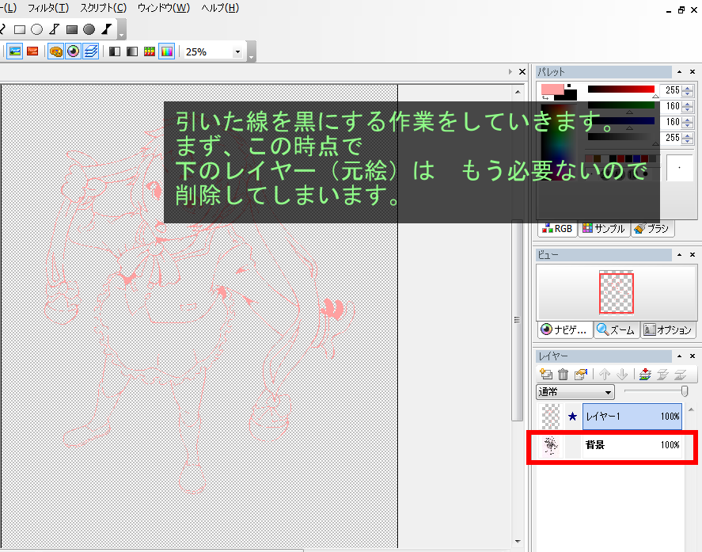702x552 pixels.
Task: Click the merge layer down icon
Action: (x=645, y=375)
